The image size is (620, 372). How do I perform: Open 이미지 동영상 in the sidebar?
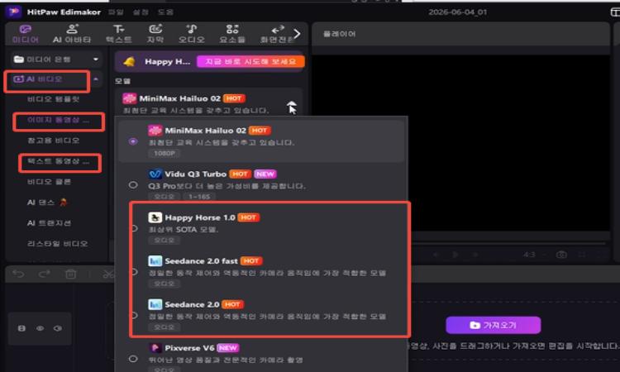pyautogui.click(x=58, y=120)
